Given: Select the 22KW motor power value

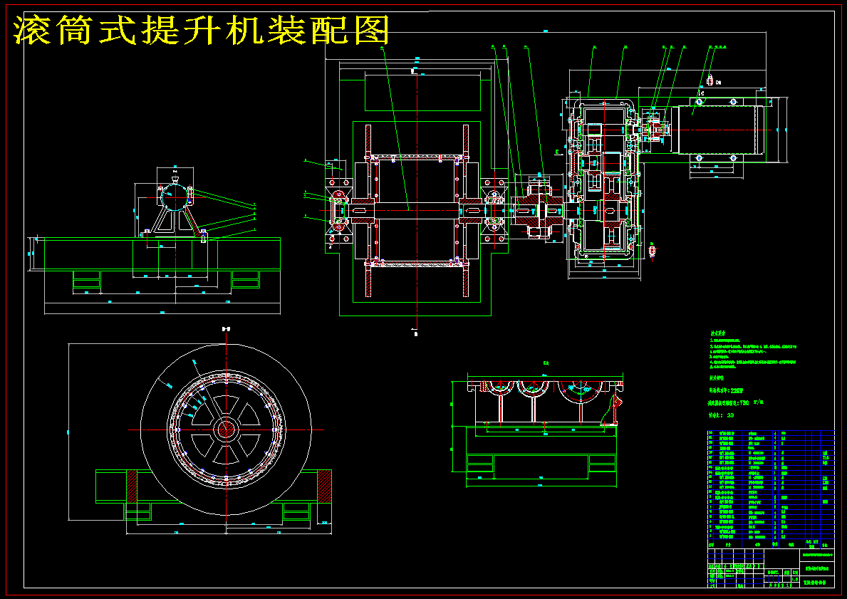Looking at the screenshot, I should 737,390.
